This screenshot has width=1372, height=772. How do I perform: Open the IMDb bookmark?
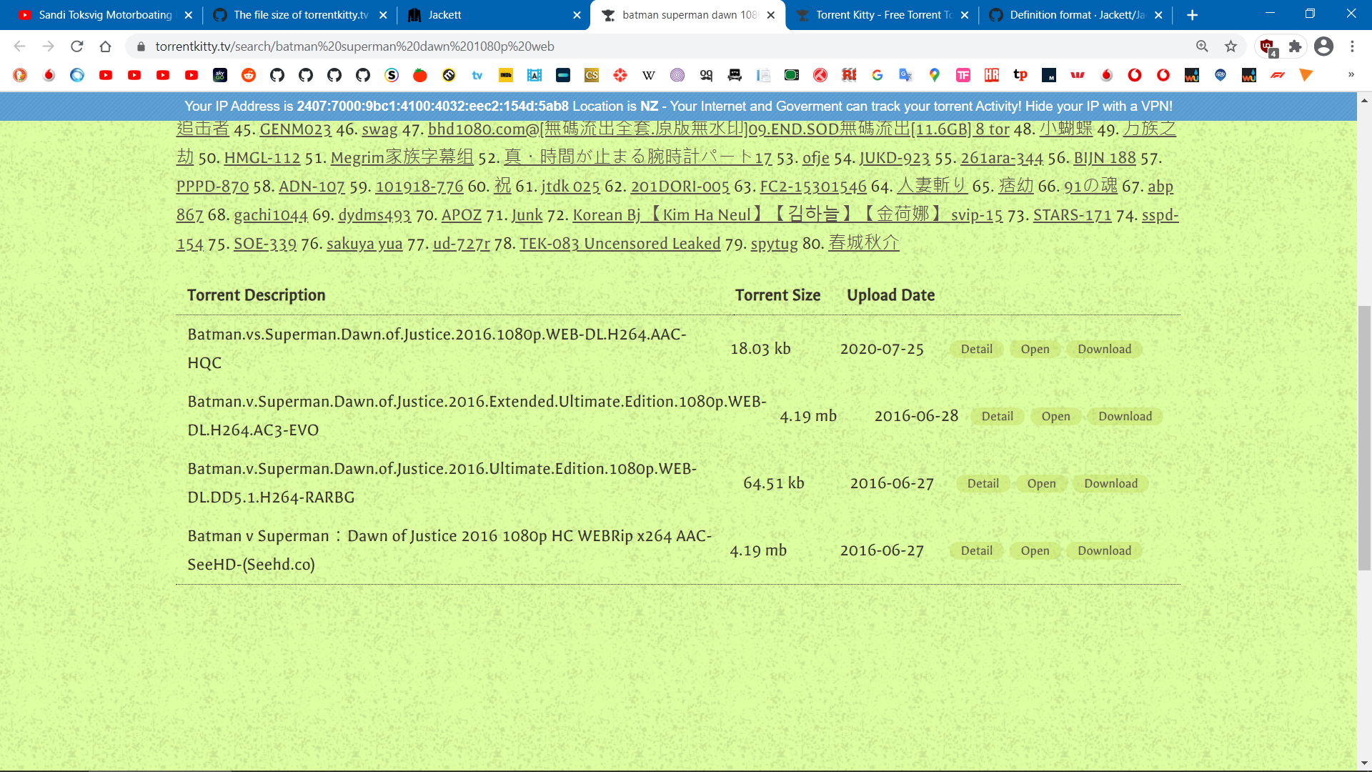tap(507, 75)
